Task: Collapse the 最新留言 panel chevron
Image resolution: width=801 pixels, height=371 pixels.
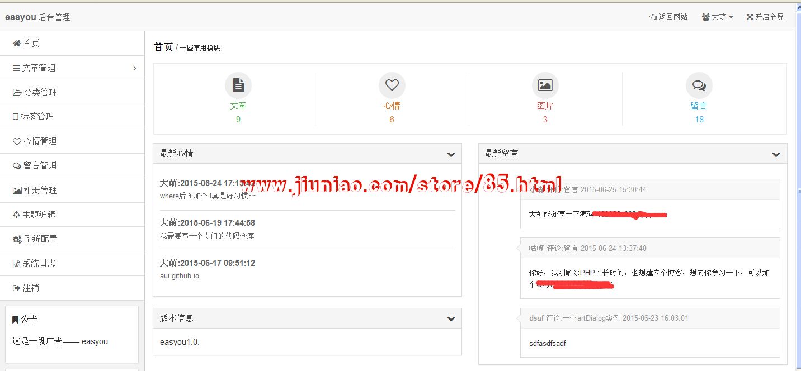Action: (x=776, y=154)
